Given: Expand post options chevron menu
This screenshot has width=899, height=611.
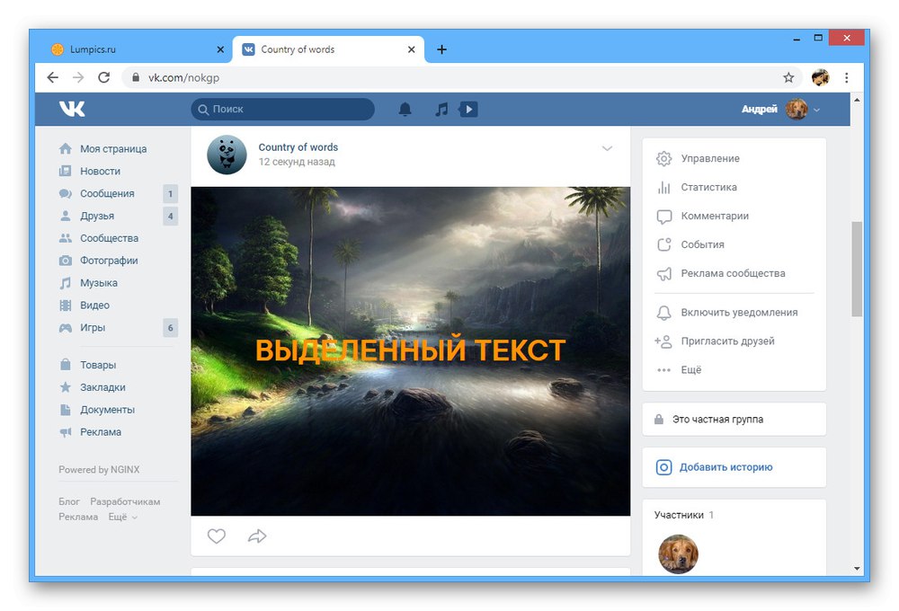Looking at the screenshot, I should coord(607,148).
